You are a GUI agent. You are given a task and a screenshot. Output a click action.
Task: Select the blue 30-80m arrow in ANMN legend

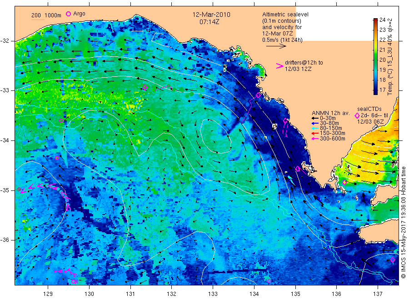click(315, 123)
